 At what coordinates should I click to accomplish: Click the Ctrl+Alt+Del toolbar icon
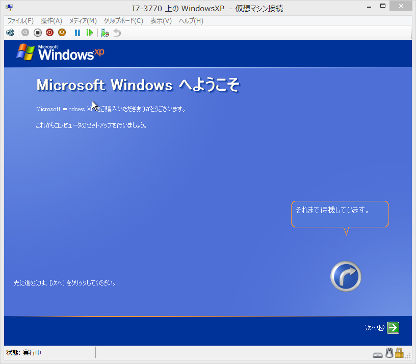click(x=10, y=33)
